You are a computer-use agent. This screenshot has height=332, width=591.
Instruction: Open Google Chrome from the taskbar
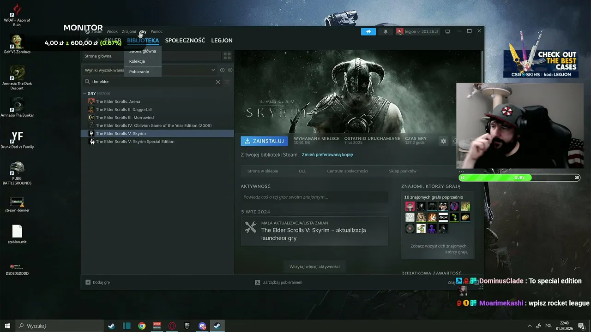tap(142, 326)
